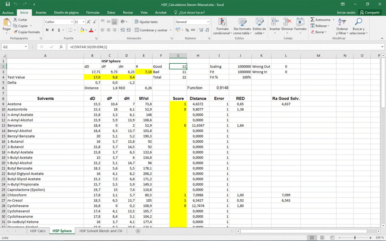The image size is (386, 241).
Task: Click the Compartir button
Action: tap(370, 13)
